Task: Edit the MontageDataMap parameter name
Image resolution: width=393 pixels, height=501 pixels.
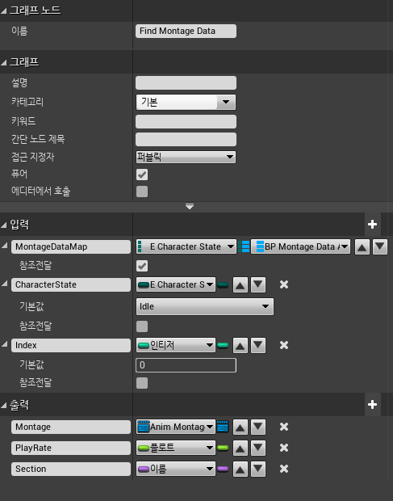Action: point(71,246)
